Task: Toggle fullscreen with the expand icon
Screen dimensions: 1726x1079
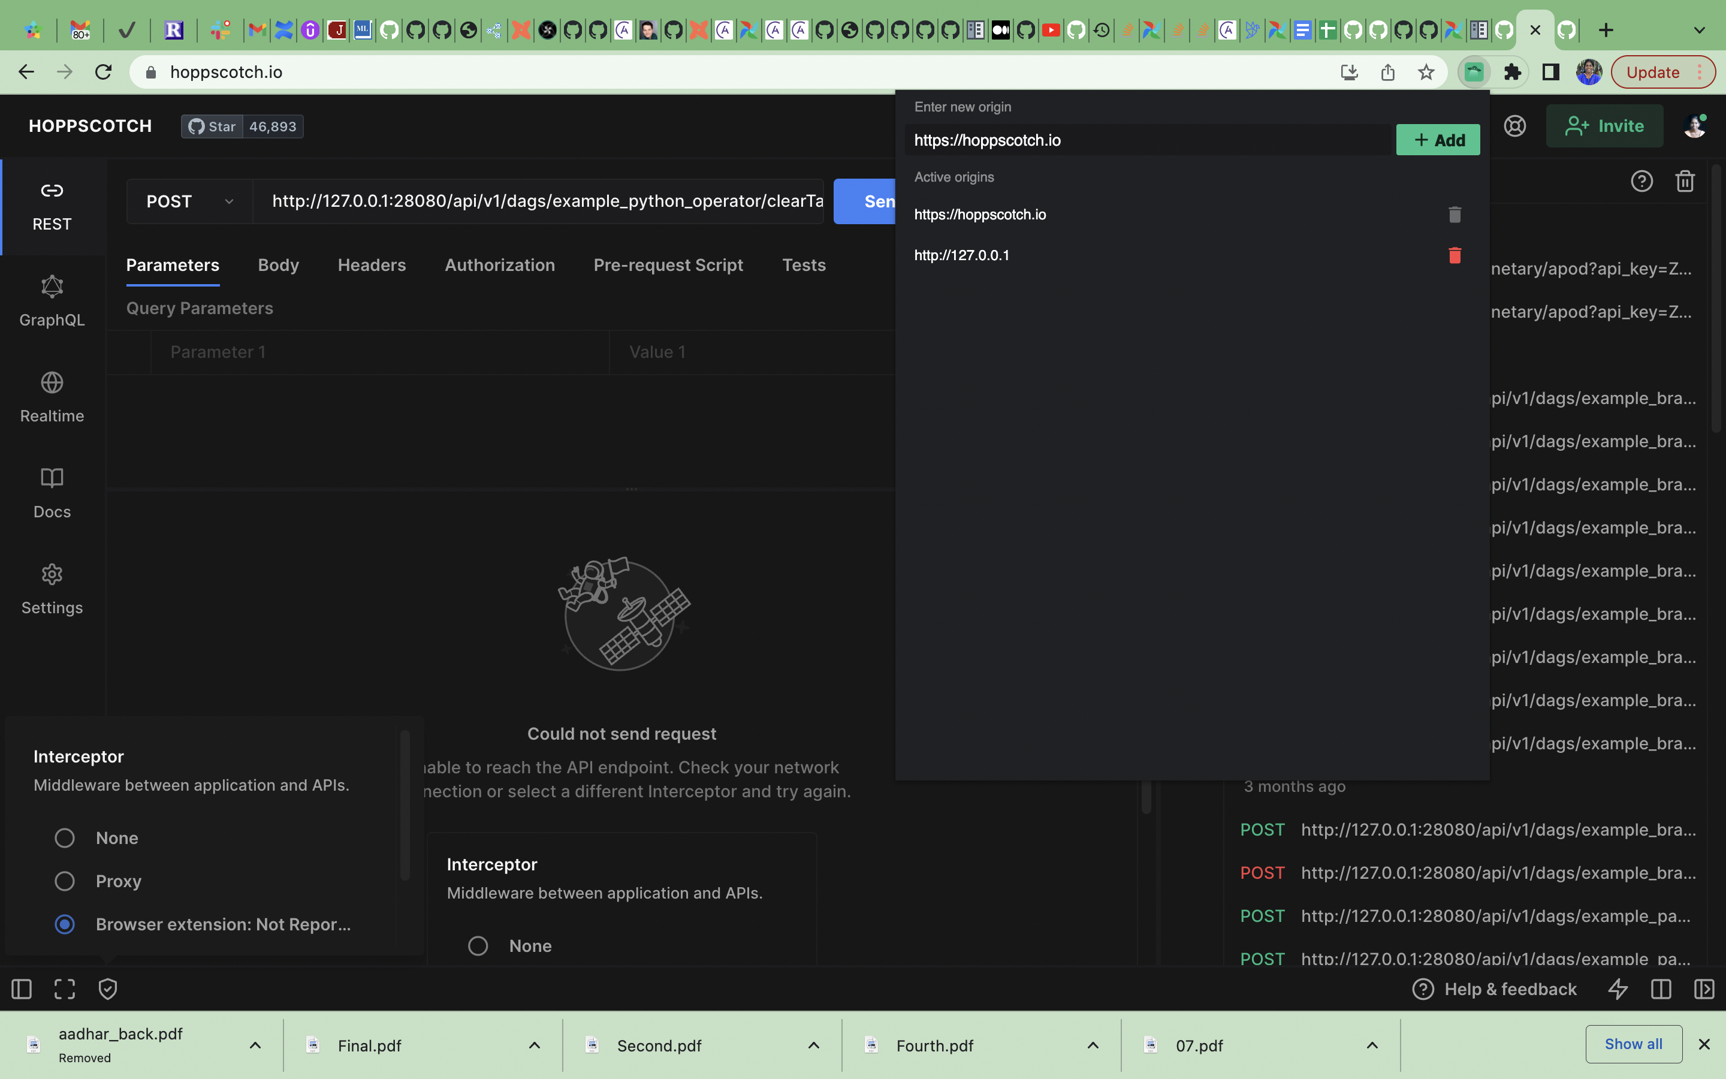Action: point(64,988)
